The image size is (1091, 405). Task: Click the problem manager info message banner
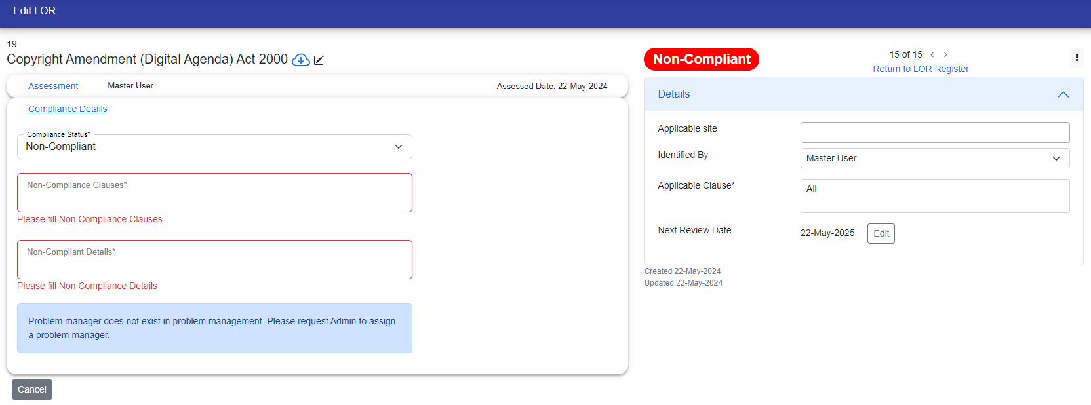click(x=214, y=328)
